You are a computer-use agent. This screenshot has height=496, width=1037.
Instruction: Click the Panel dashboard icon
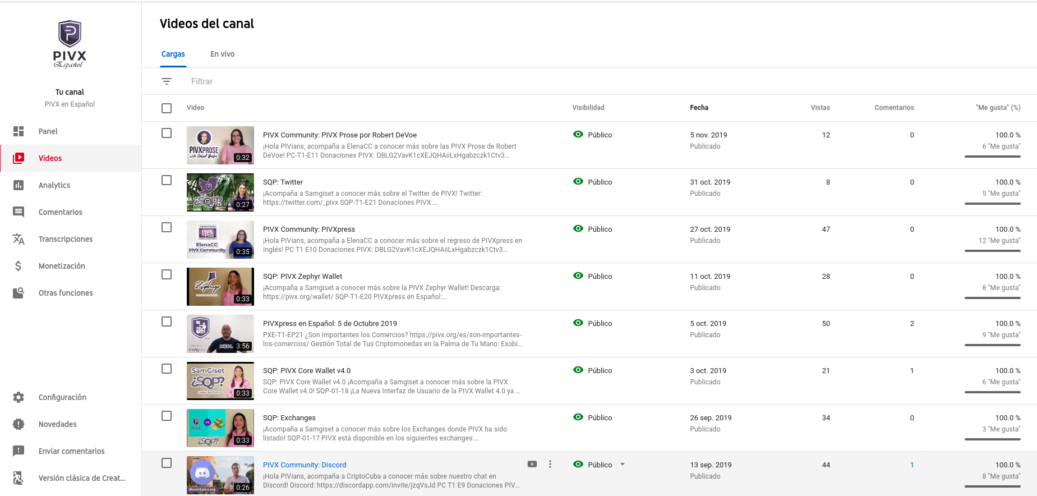[x=19, y=131]
